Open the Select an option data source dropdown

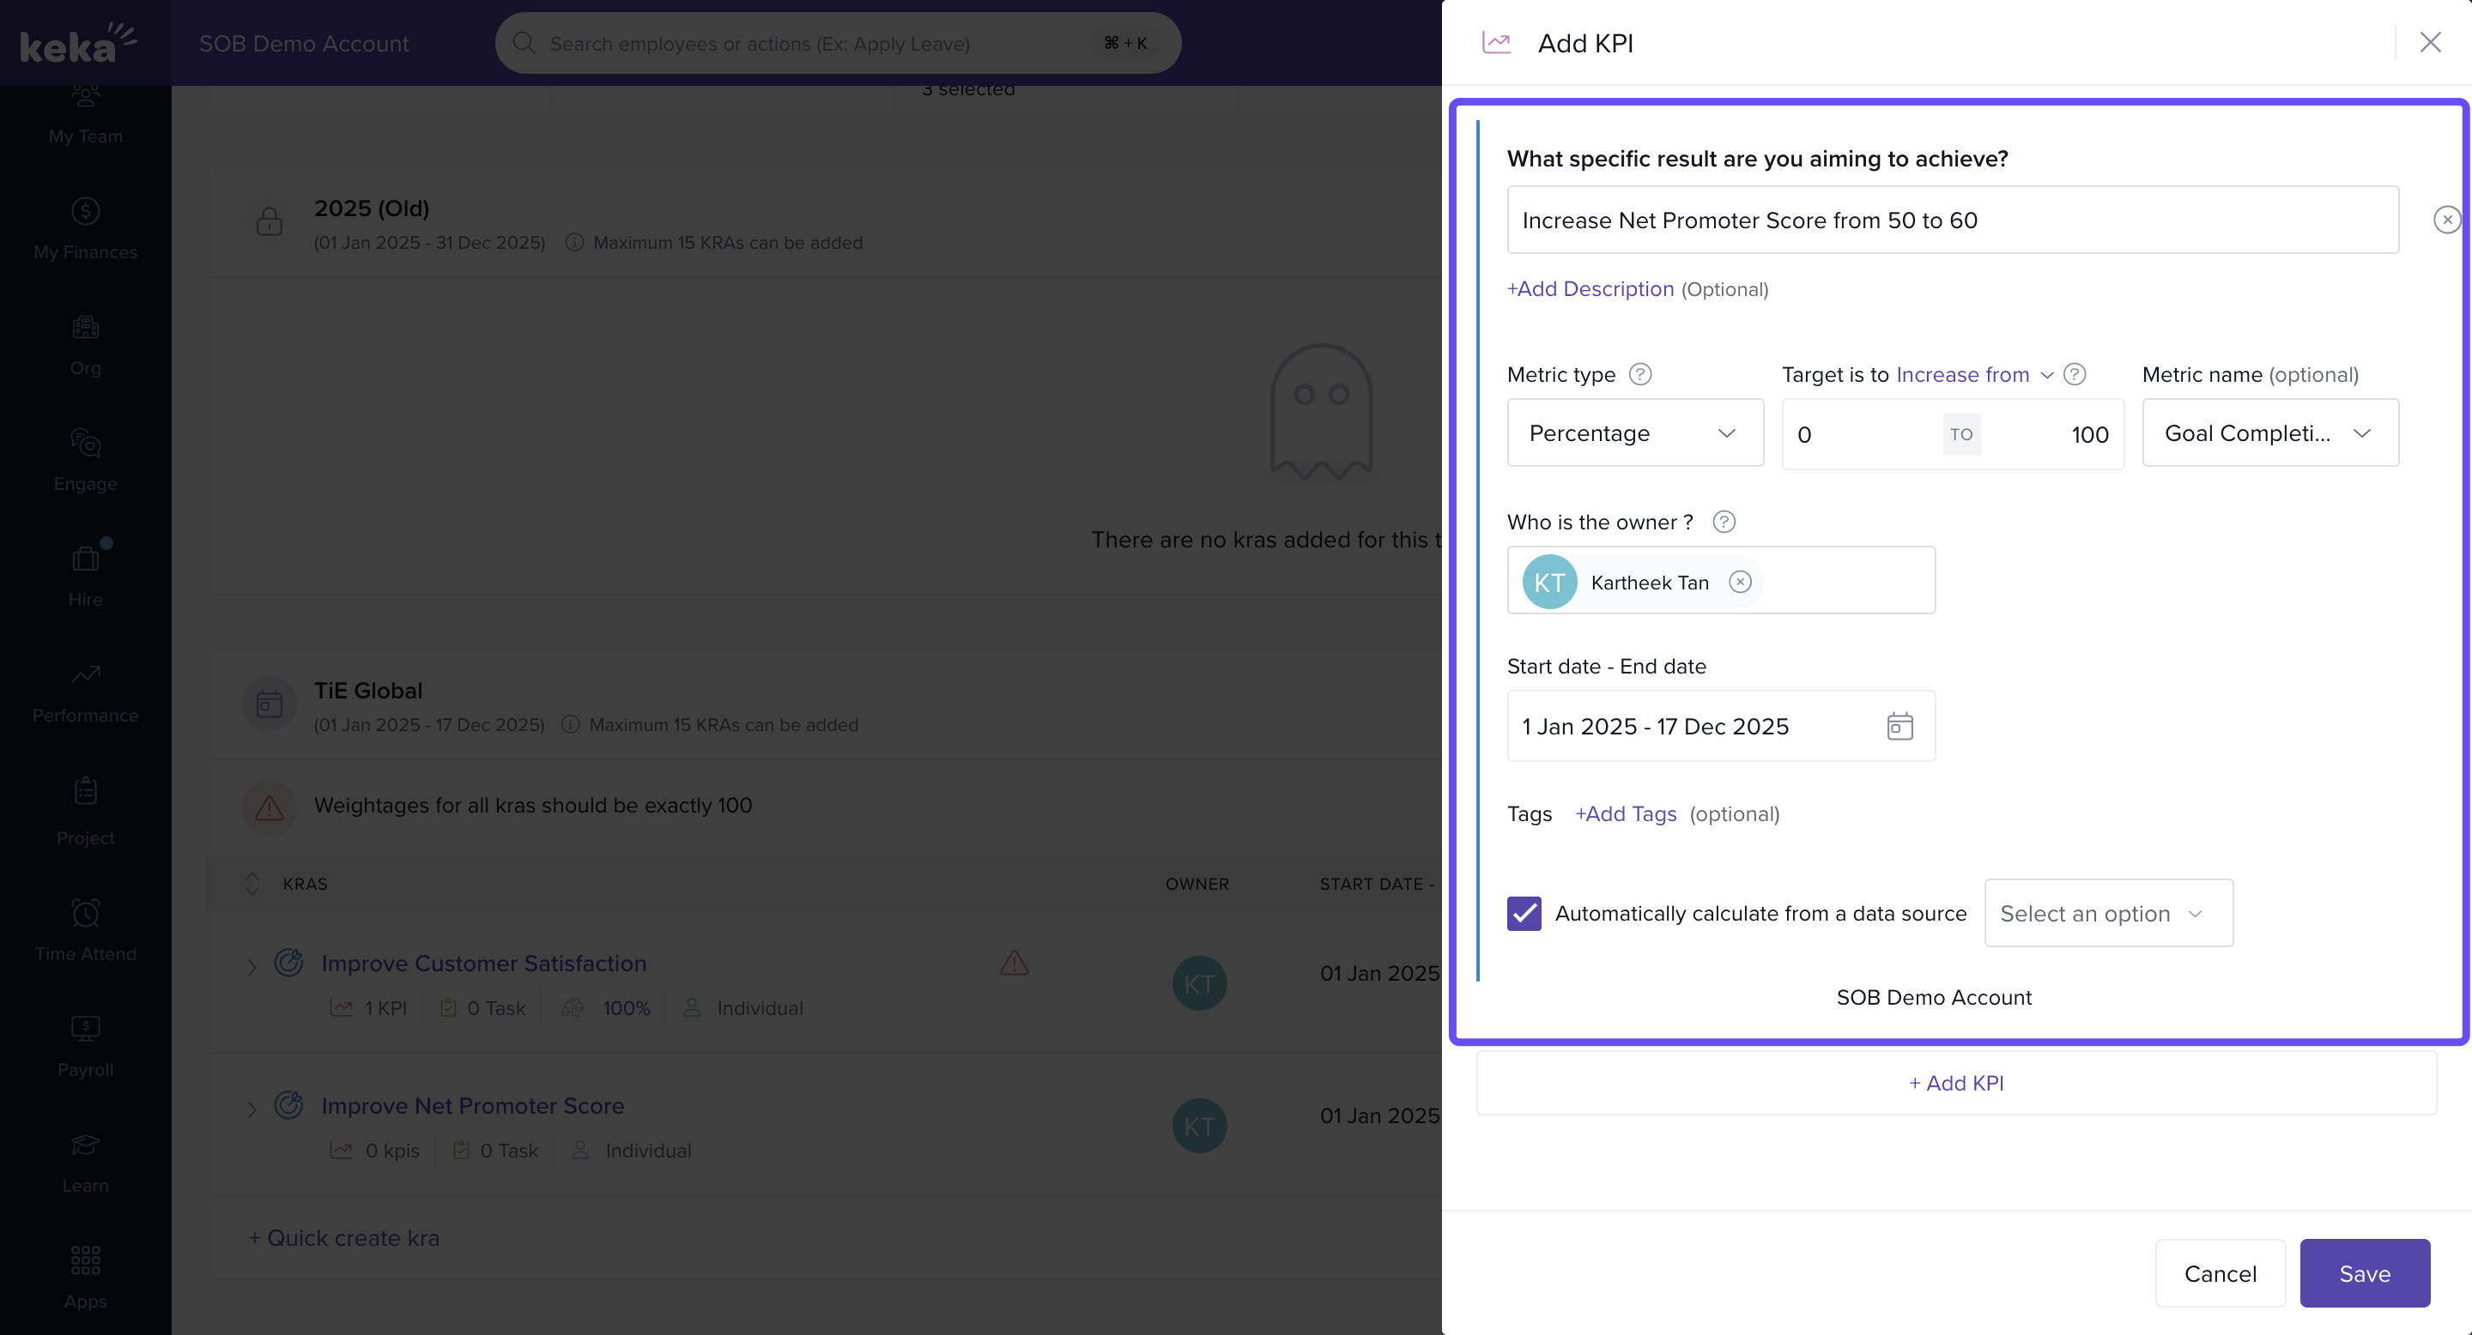[x=2107, y=913]
